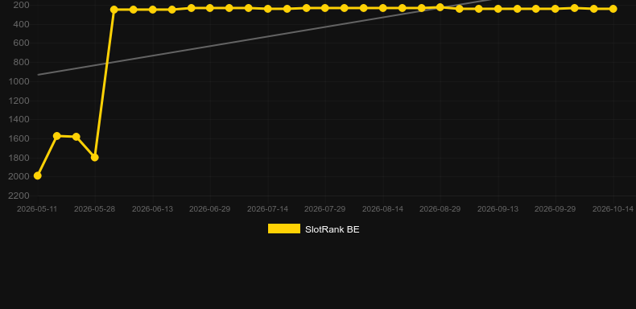Click the 2000 y-axis label
This screenshot has height=309, width=636.
19,177
